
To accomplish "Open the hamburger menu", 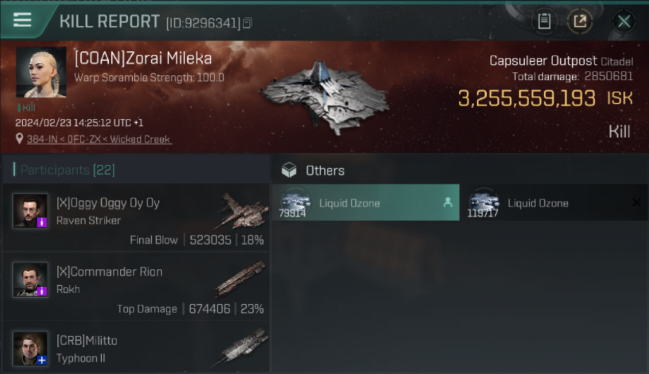I will [x=22, y=20].
